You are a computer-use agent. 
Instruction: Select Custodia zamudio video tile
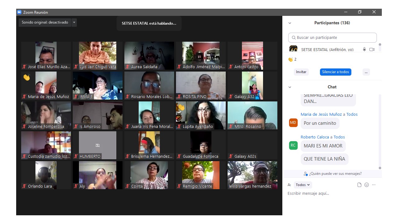coord(46,145)
